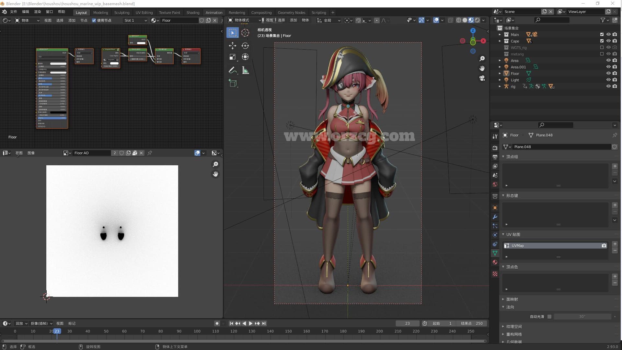This screenshot has width=622, height=350.
Task: Hide the Floor object in viewport
Action: click(x=608, y=73)
